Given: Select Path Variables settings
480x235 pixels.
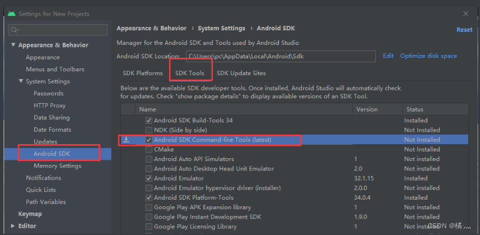Looking at the screenshot, I should [46, 202].
